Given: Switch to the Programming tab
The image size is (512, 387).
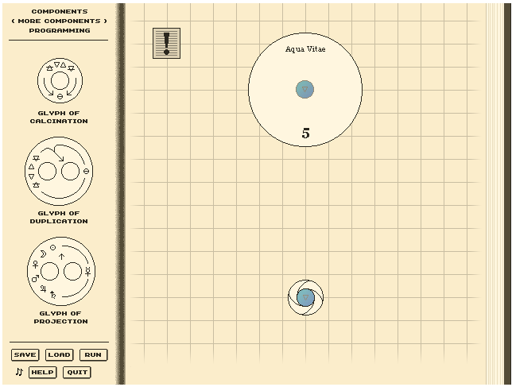Looking at the screenshot, I should click(60, 30).
